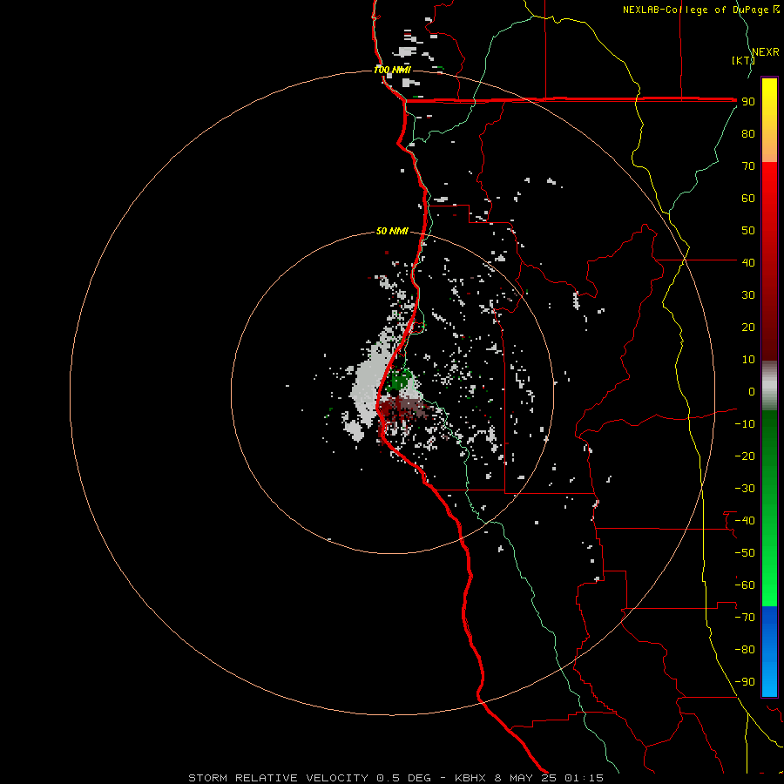The height and width of the screenshot is (784, 784).
Task: Click the 'NEXR' label above the color bar
Action: 765,52
